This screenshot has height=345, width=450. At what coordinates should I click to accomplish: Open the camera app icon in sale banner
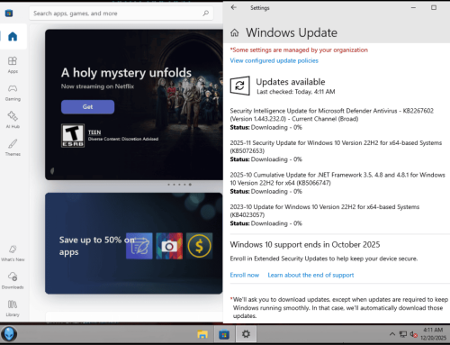tap(169, 246)
